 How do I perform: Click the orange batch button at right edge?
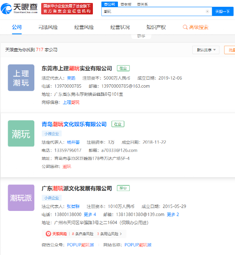click(x=230, y=50)
